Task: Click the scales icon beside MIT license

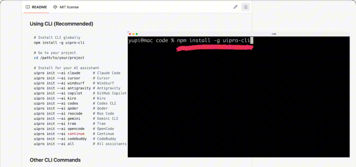Action: click(x=55, y=7)
